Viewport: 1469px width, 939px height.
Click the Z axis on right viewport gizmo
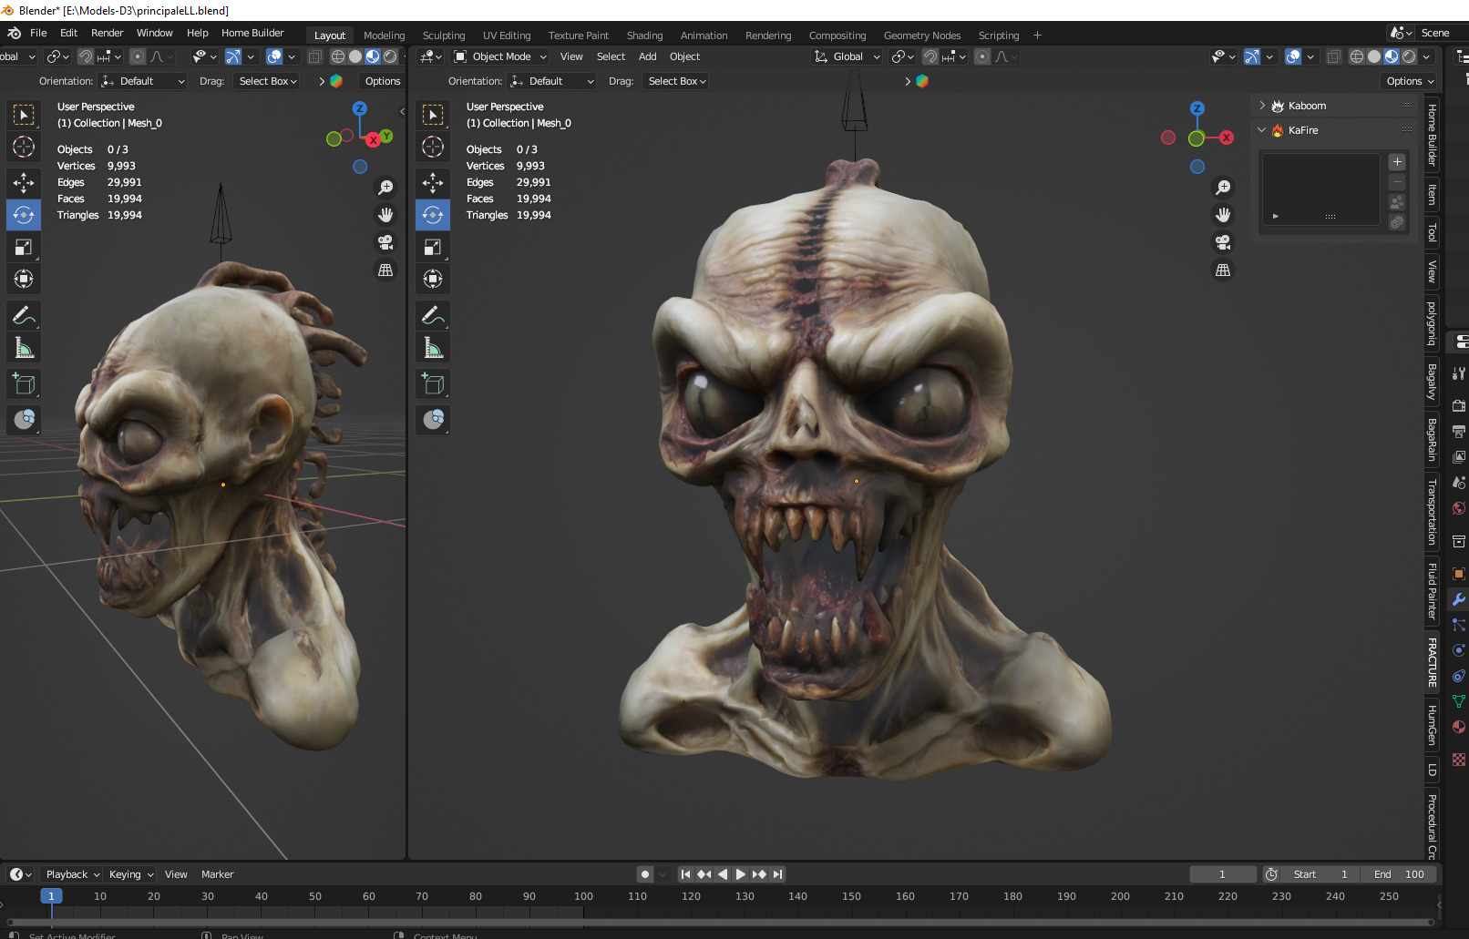[x=1197, y=108]
